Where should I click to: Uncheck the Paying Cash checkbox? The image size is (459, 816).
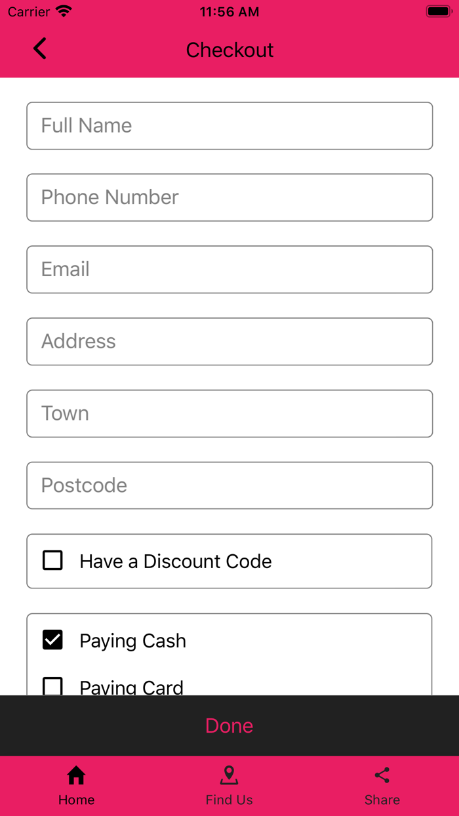point(52,640)
